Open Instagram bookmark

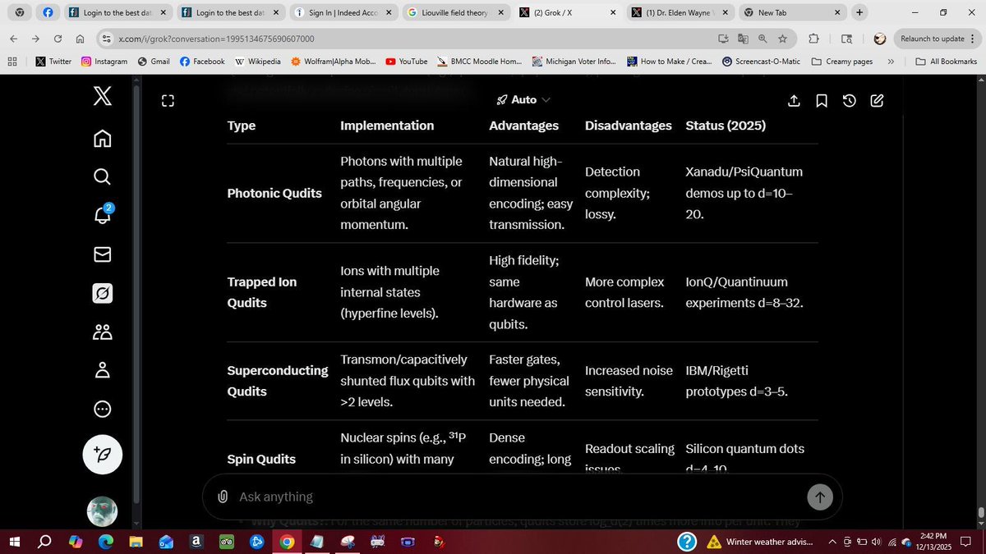(x=104, y=62)
